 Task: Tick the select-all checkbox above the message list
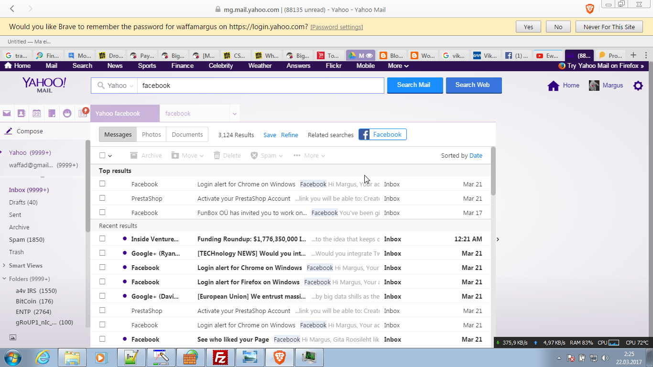[x=102, y=155]
